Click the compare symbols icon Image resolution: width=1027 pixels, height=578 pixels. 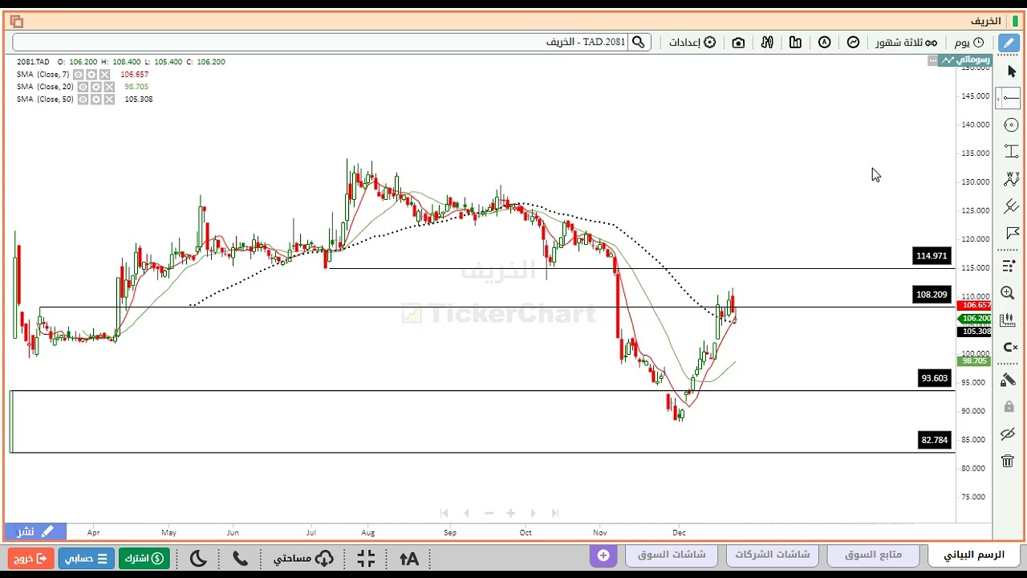click(x=767, y=42)
